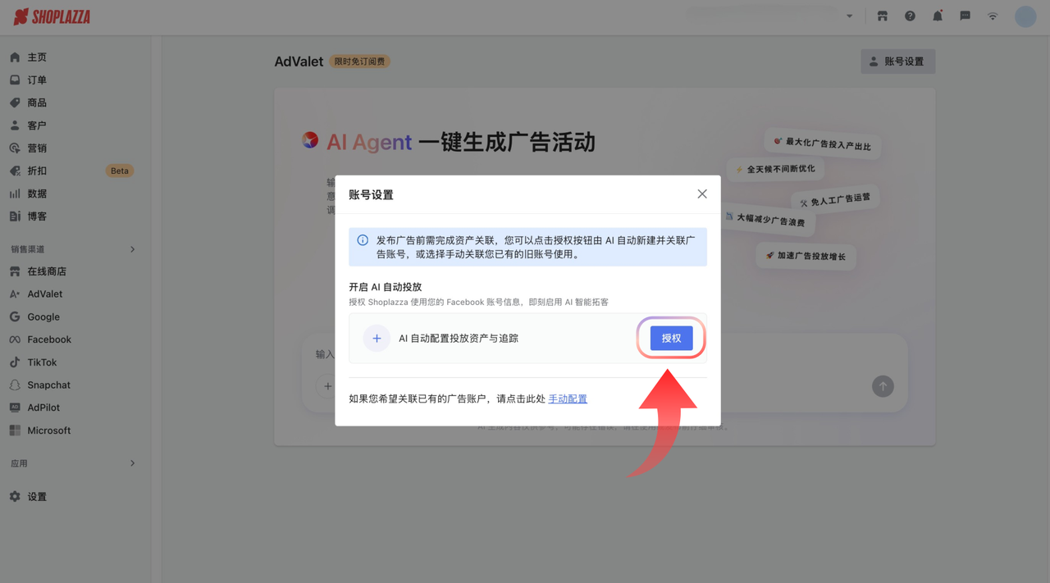
Task: Click the upward arrow submit button
Action: tap(883, 386)
